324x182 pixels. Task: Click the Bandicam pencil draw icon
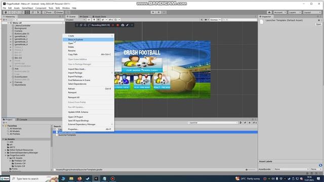tap(127, 25)
